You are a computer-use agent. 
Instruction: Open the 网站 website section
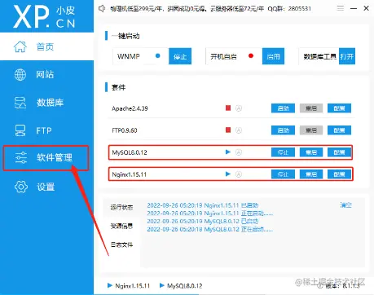pyautogui.click(x=46, y=74)
